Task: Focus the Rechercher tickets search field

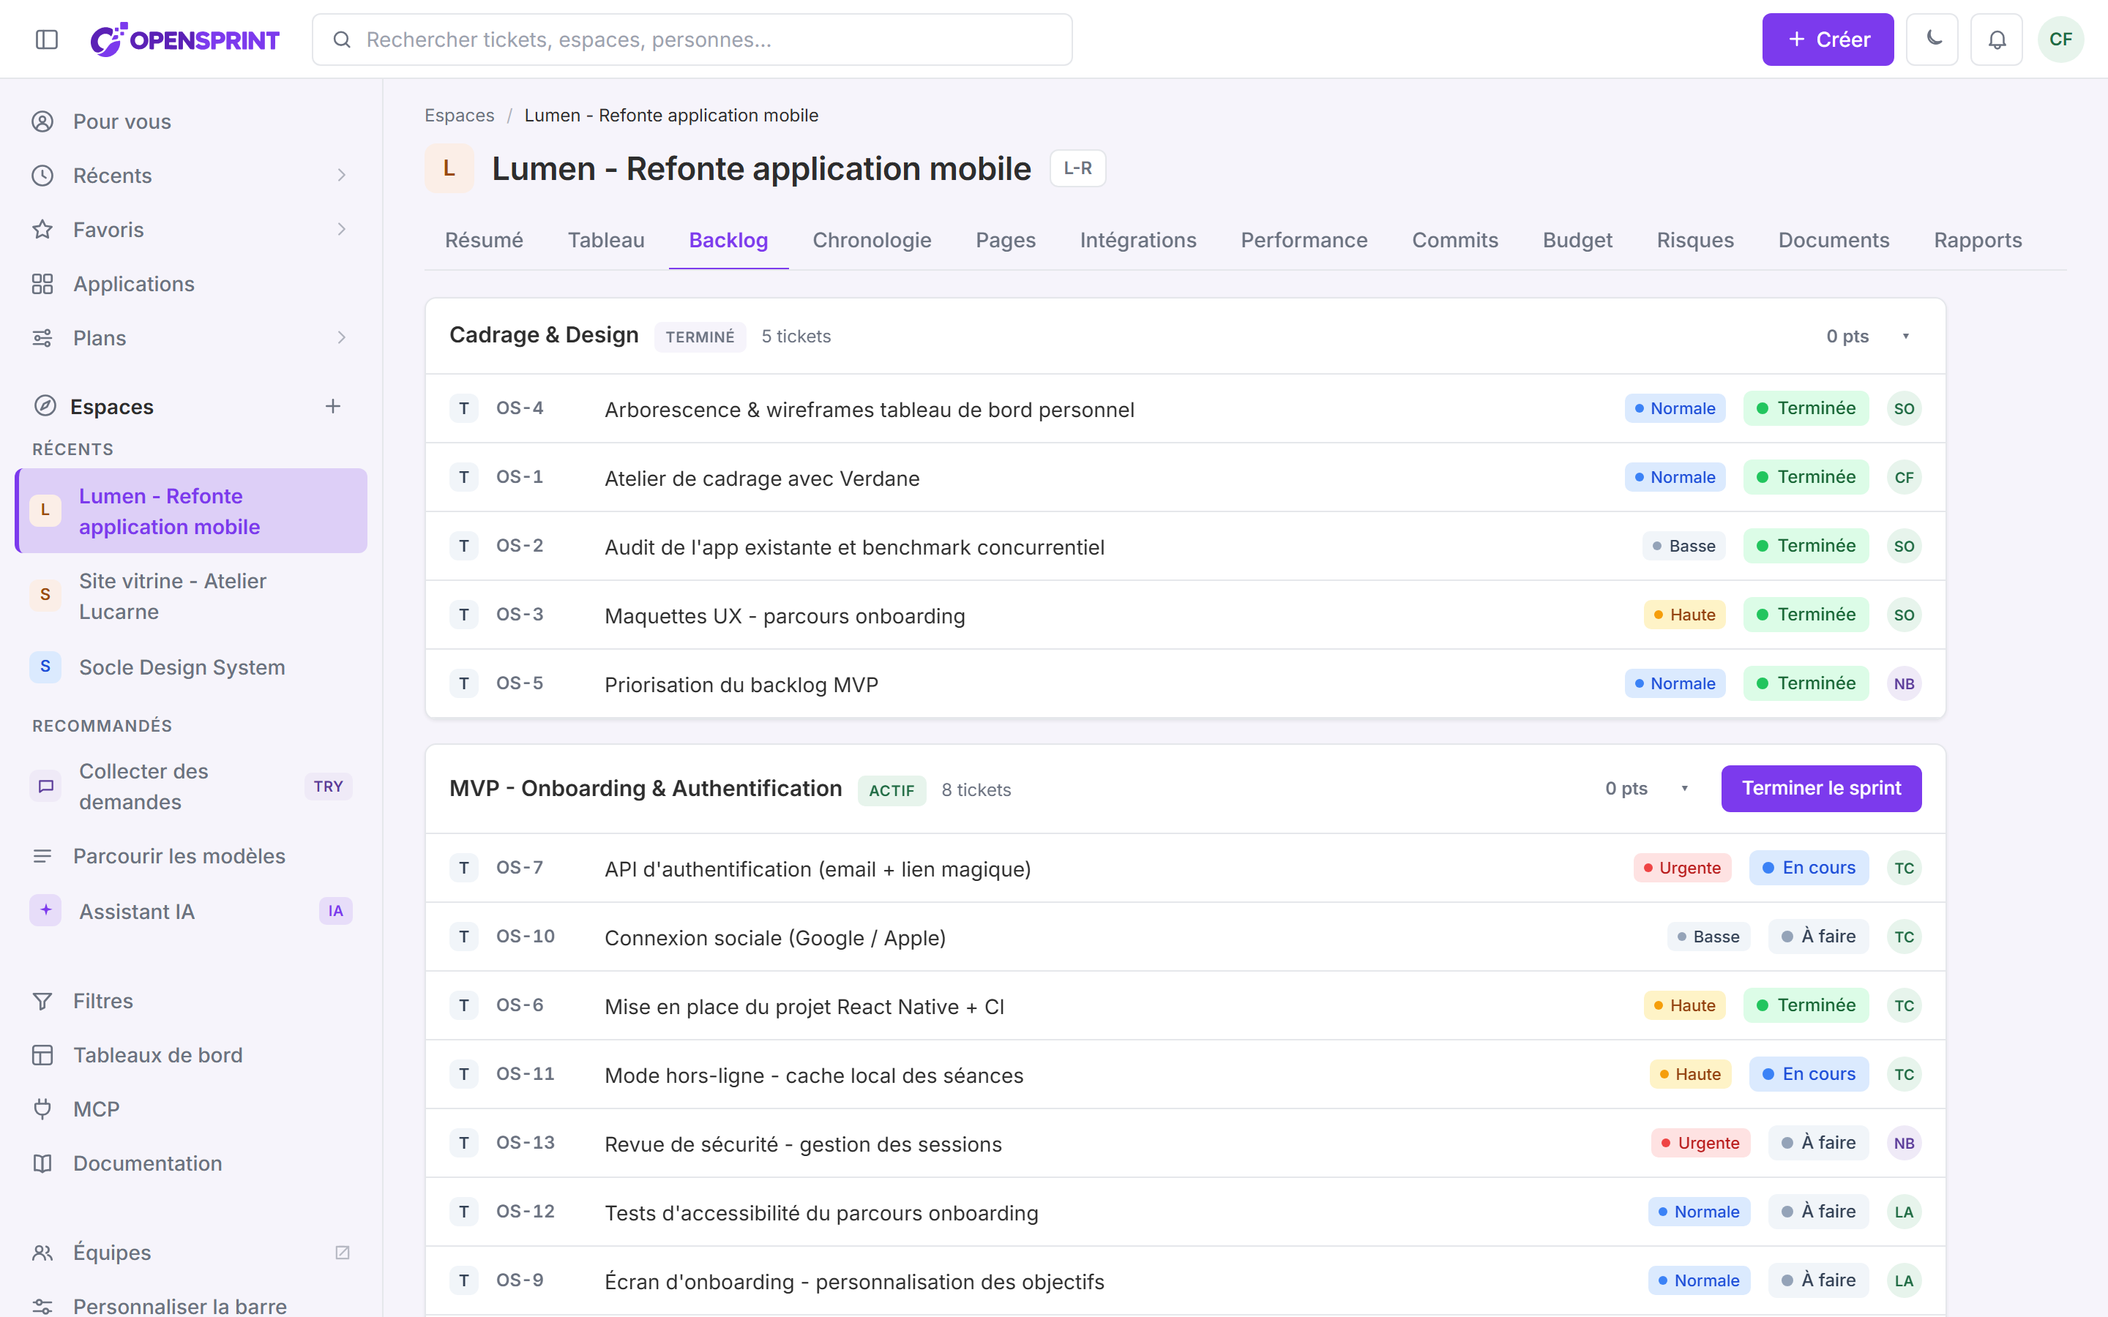Action: pyautogui.click(x=692, y=40)
